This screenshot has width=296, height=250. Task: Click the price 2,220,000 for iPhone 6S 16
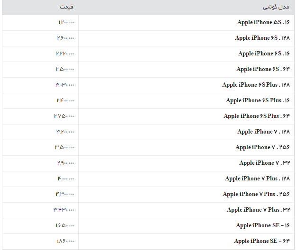tap(65, 54)
